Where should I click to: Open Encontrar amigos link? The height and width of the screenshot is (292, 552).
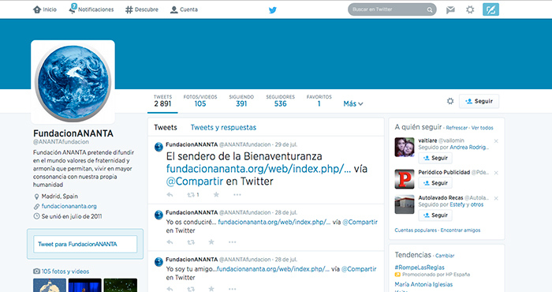click(461, 230)
